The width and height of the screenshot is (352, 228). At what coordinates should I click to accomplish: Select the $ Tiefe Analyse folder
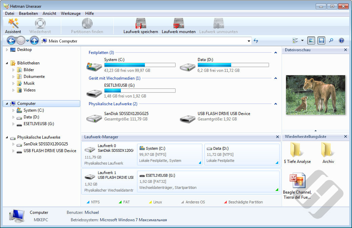[x=297, y=152]
